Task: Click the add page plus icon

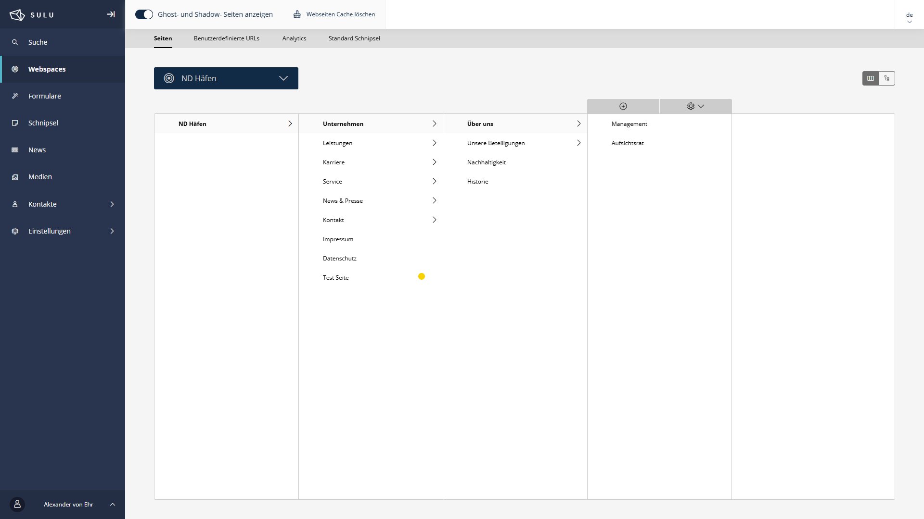Action: (623, 106)
